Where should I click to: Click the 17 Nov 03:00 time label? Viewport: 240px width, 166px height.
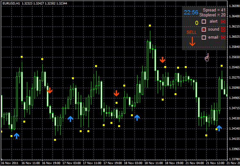(x=72, y=163)
